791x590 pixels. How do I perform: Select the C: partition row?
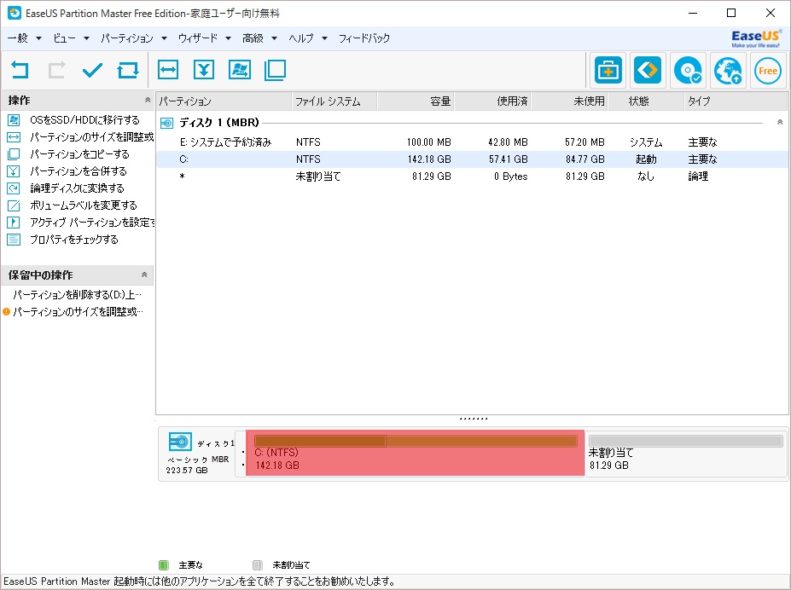472,159
